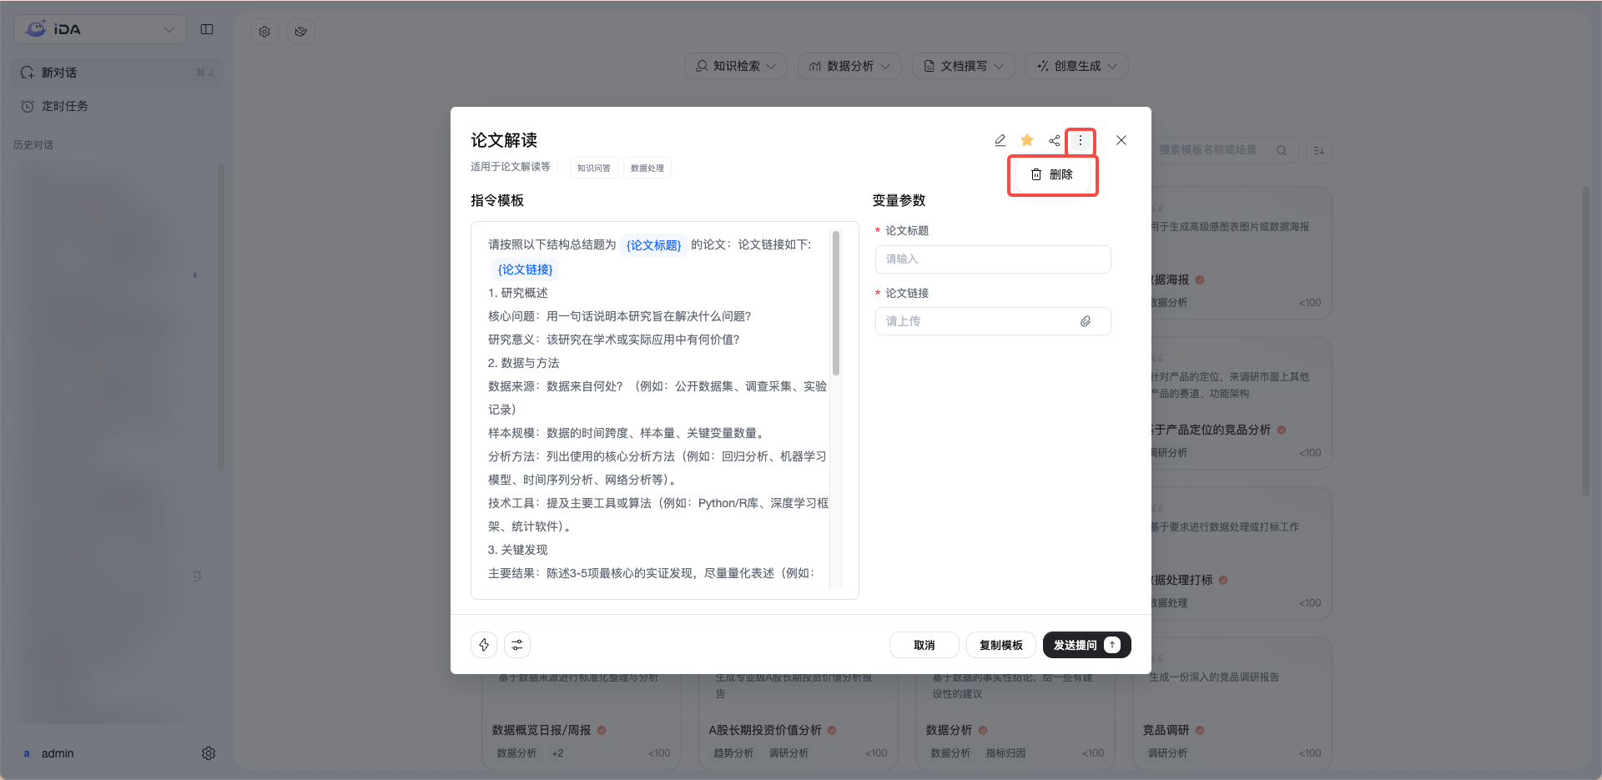This screenshot has height=780, width=1602.
Task: Click the lightning bolt icon at dialog bottom
Action: (484, 645)
